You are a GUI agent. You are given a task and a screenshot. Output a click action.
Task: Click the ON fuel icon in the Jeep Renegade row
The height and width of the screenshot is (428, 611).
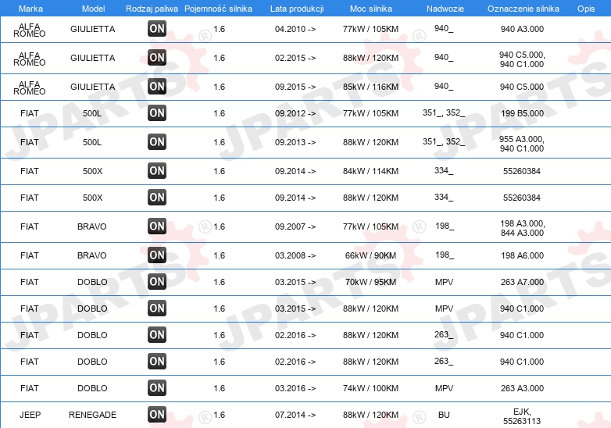click(157, 415)
